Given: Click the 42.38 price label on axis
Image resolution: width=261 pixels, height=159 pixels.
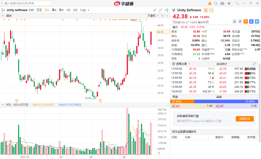Looking at the screenshot, I should (163, 32).
